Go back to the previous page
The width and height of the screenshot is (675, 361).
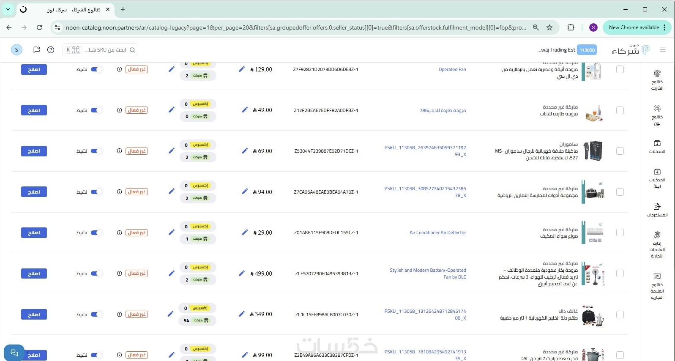(9, 27)
